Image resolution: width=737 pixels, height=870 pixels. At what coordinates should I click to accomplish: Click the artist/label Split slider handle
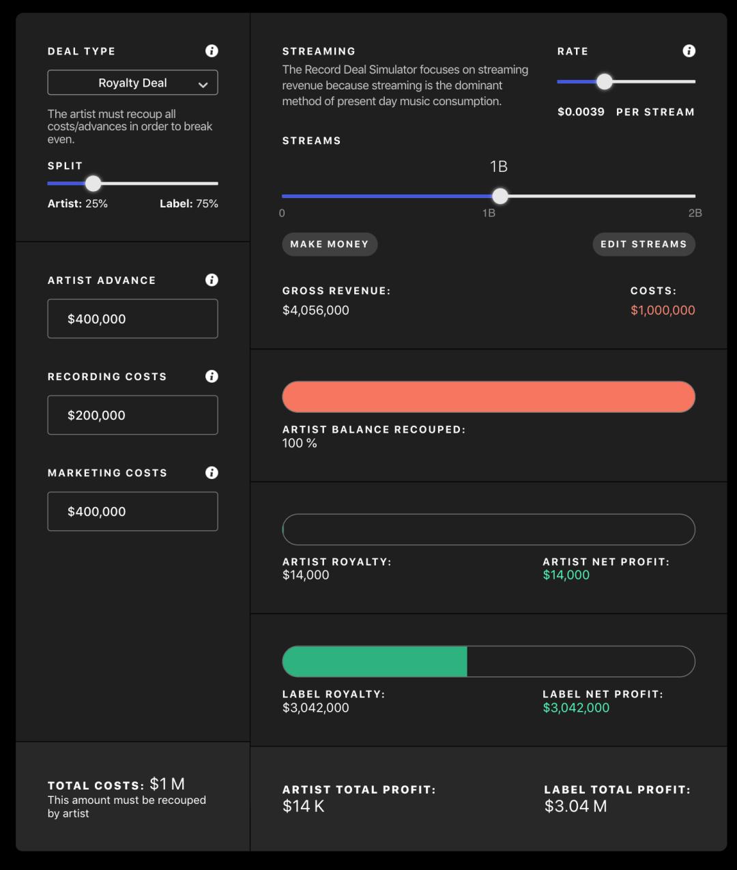click(93, 184)
